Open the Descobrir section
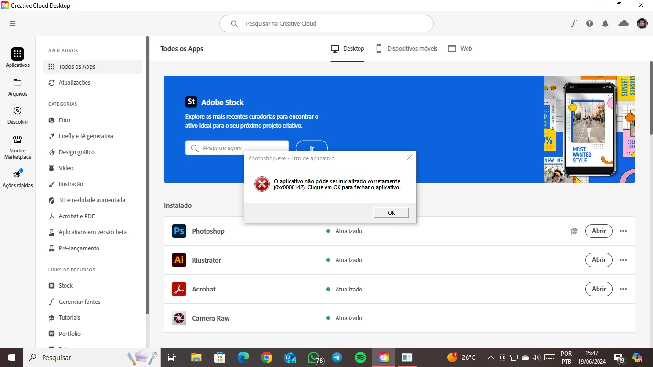This screenshot has width=653, height=367. pyautogui.click(x=18, y=116)
